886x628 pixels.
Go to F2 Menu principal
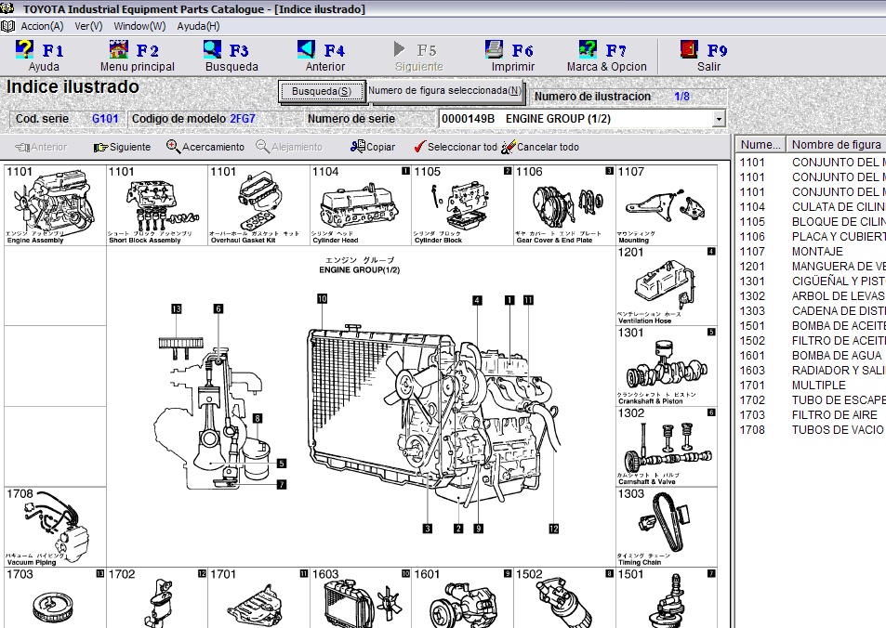click(x=137, y=57)
